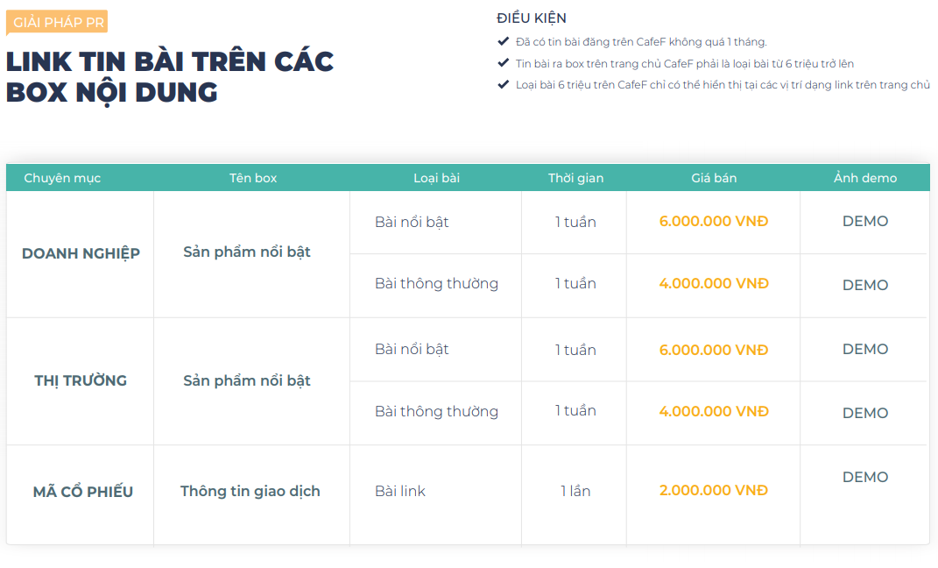The image size is (938, 568).
Task: Click the checkmark beside the 1 tháng condition
Action: [503, 41]
